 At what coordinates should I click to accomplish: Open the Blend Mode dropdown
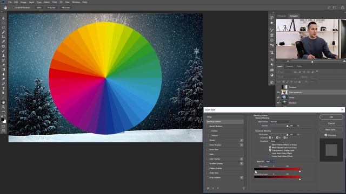(280, 122)
